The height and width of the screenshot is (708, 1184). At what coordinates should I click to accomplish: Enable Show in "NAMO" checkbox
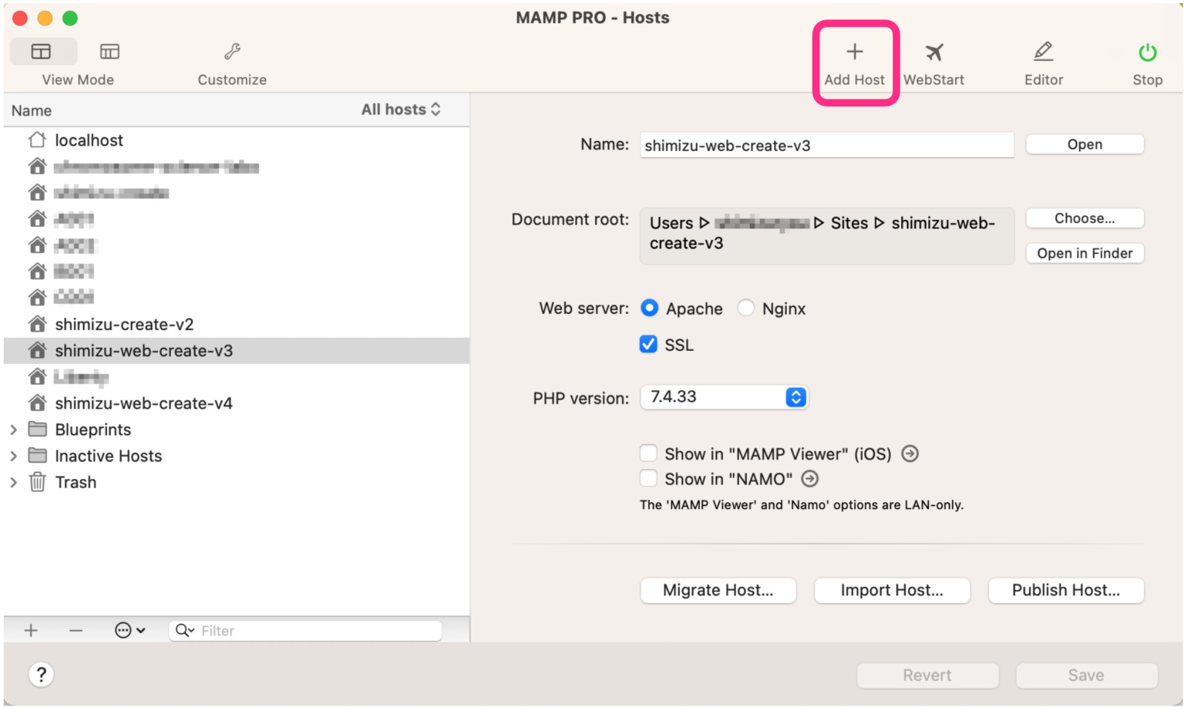[x=648, y=479]
